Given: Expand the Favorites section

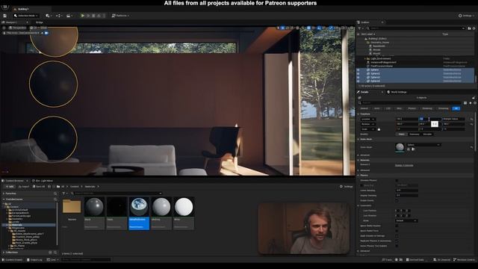Looking at the screenshot, I should click(x=4, y=194).
